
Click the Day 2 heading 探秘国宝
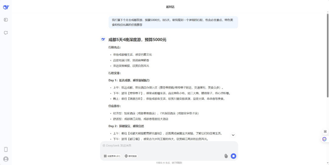point(126,126)
